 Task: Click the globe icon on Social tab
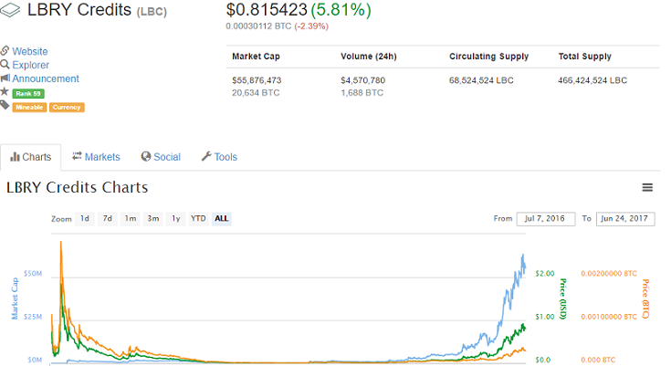pyautogui.click(x=146, y=157)
